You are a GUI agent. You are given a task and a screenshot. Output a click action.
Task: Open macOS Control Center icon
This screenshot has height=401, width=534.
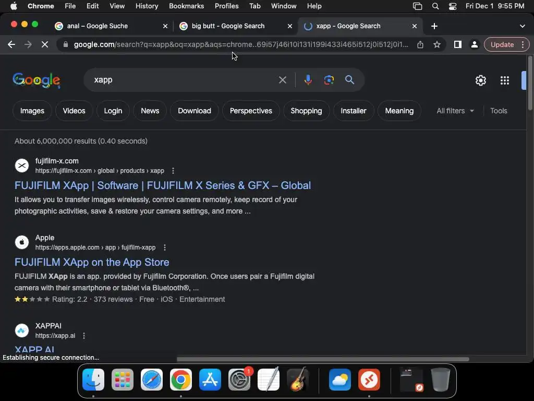click(453, 6)
